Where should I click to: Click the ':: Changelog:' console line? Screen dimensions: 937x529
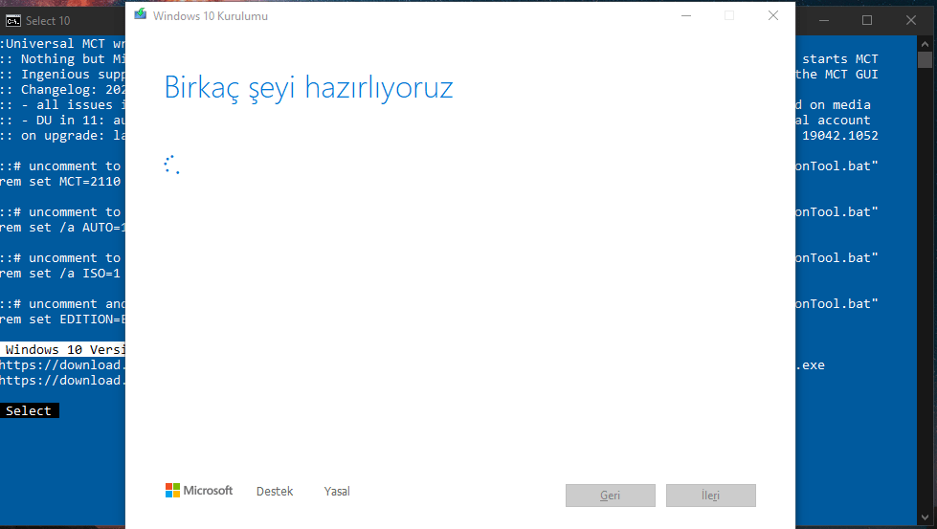click(63, 90)
